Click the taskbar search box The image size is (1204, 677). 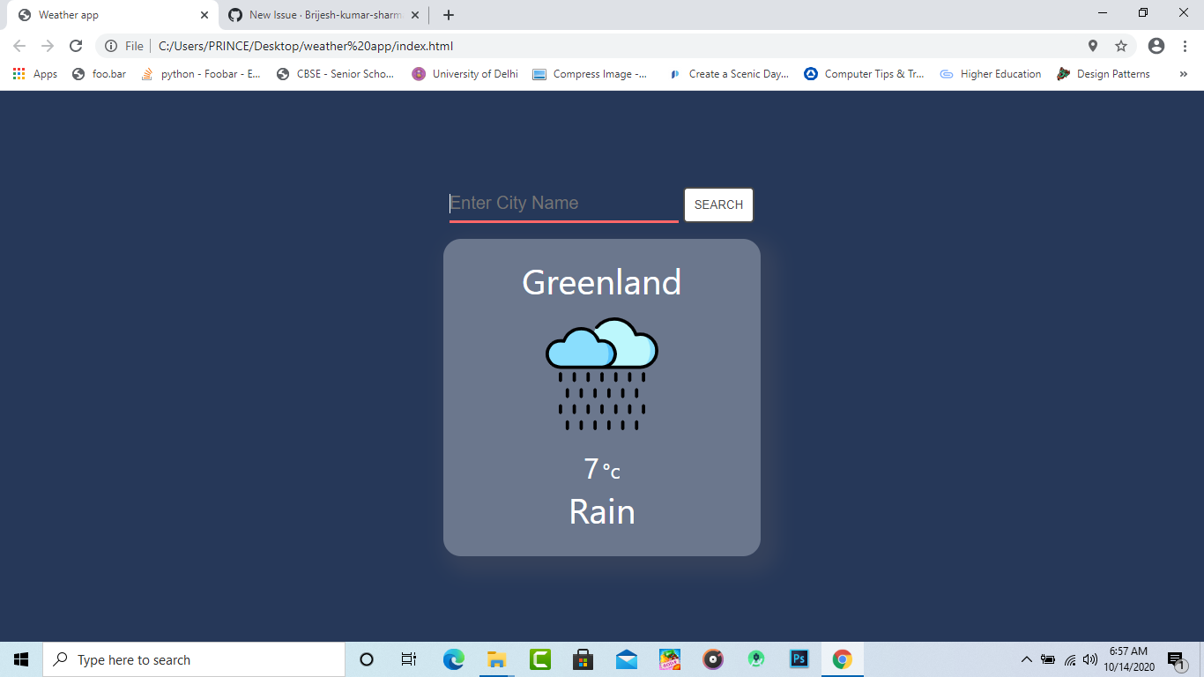coord(194,658)
